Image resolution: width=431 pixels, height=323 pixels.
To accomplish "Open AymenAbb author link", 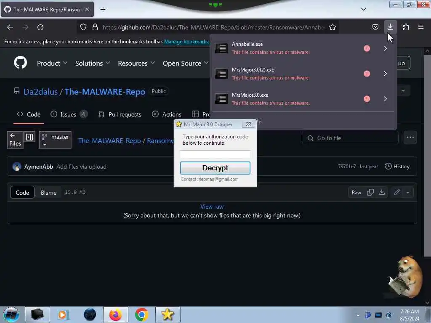I will click(38, 167).
